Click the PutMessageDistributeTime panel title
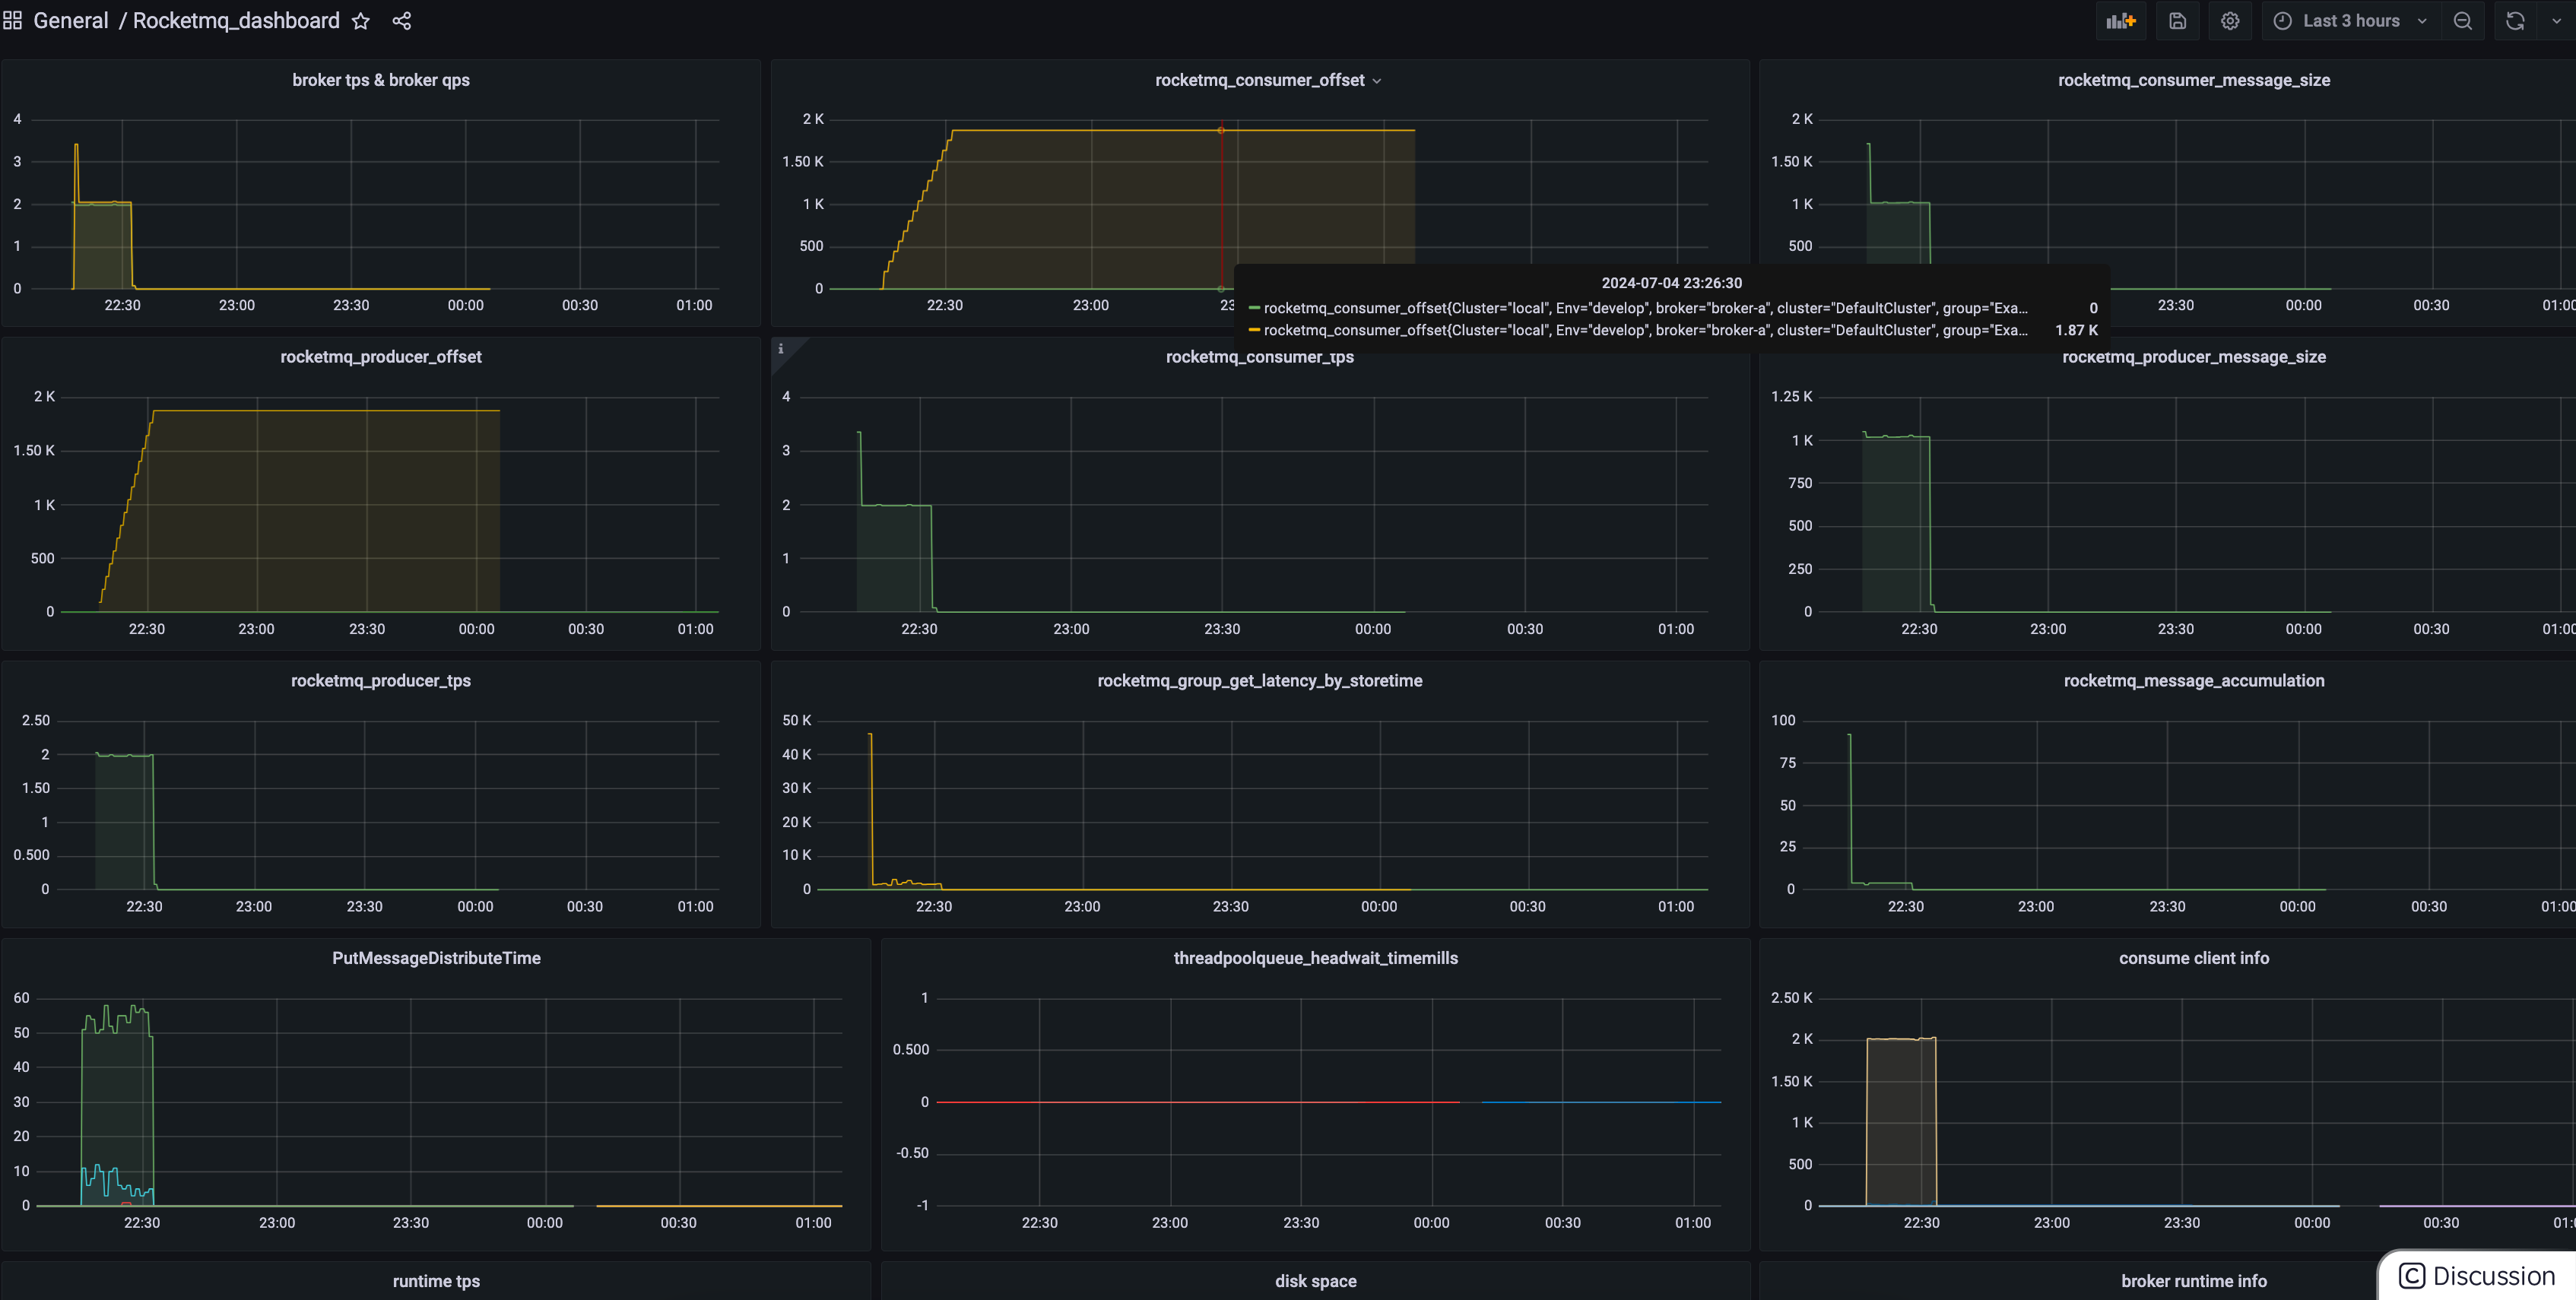The width and height of the screenshot is (2576, 1300). pos(436,958)
